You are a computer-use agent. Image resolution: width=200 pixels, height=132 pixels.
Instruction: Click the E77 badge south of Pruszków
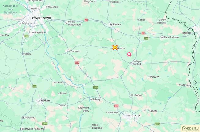pos(26,36)
